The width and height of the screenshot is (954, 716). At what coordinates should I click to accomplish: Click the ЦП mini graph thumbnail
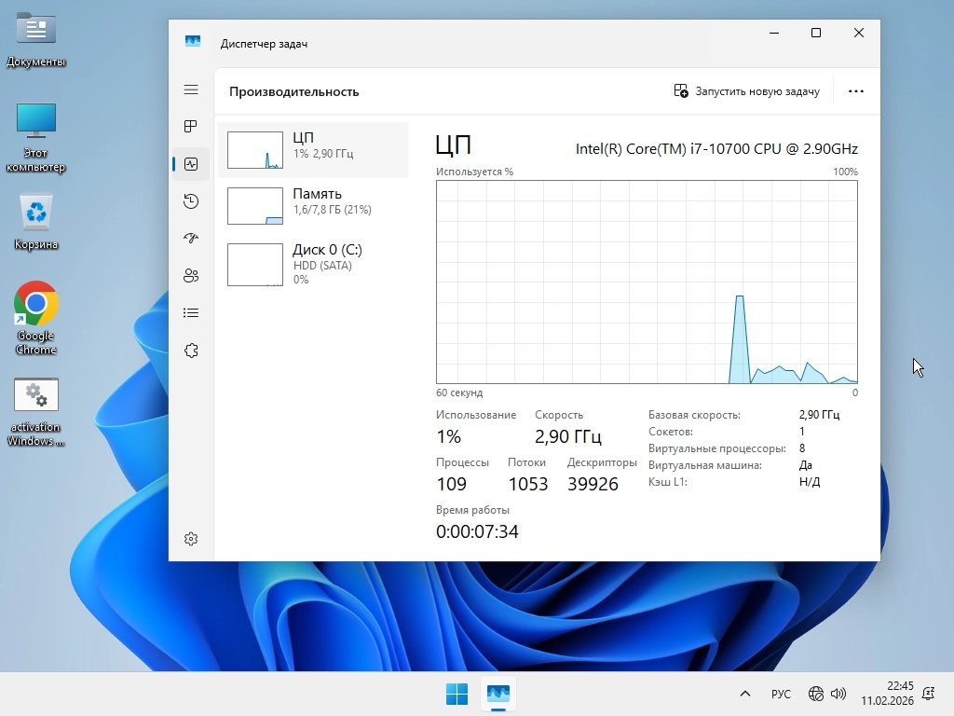(x=255, y=150)
